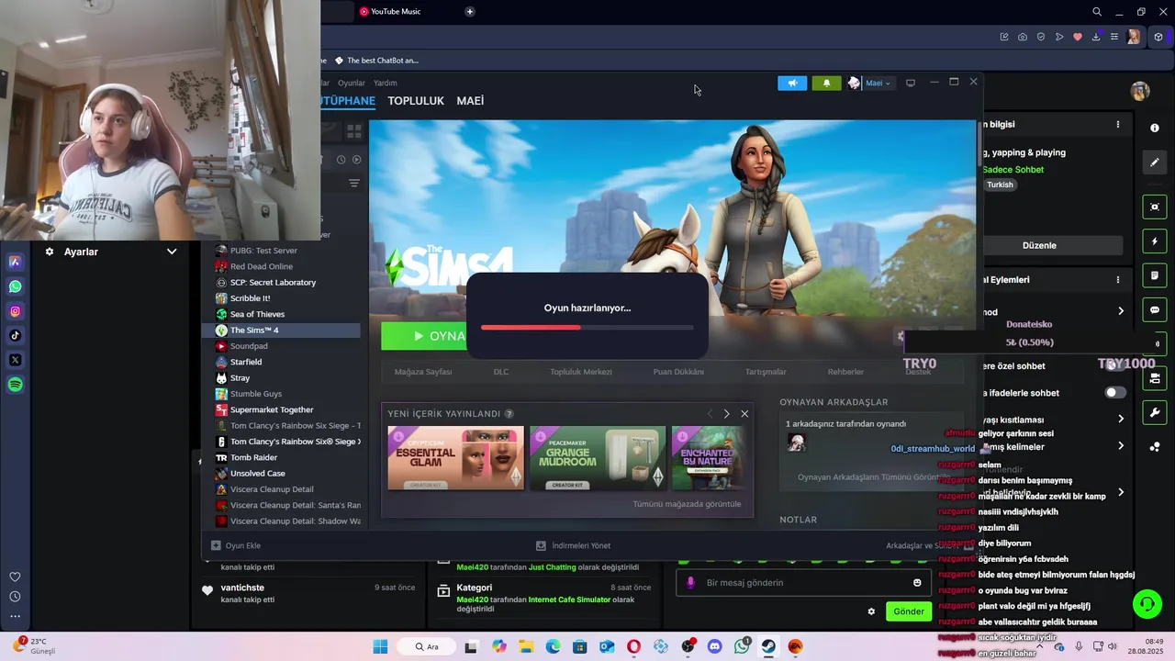Go to next new content card
Viewport: 1175px width, 661px height.
(x=726, y=414)
